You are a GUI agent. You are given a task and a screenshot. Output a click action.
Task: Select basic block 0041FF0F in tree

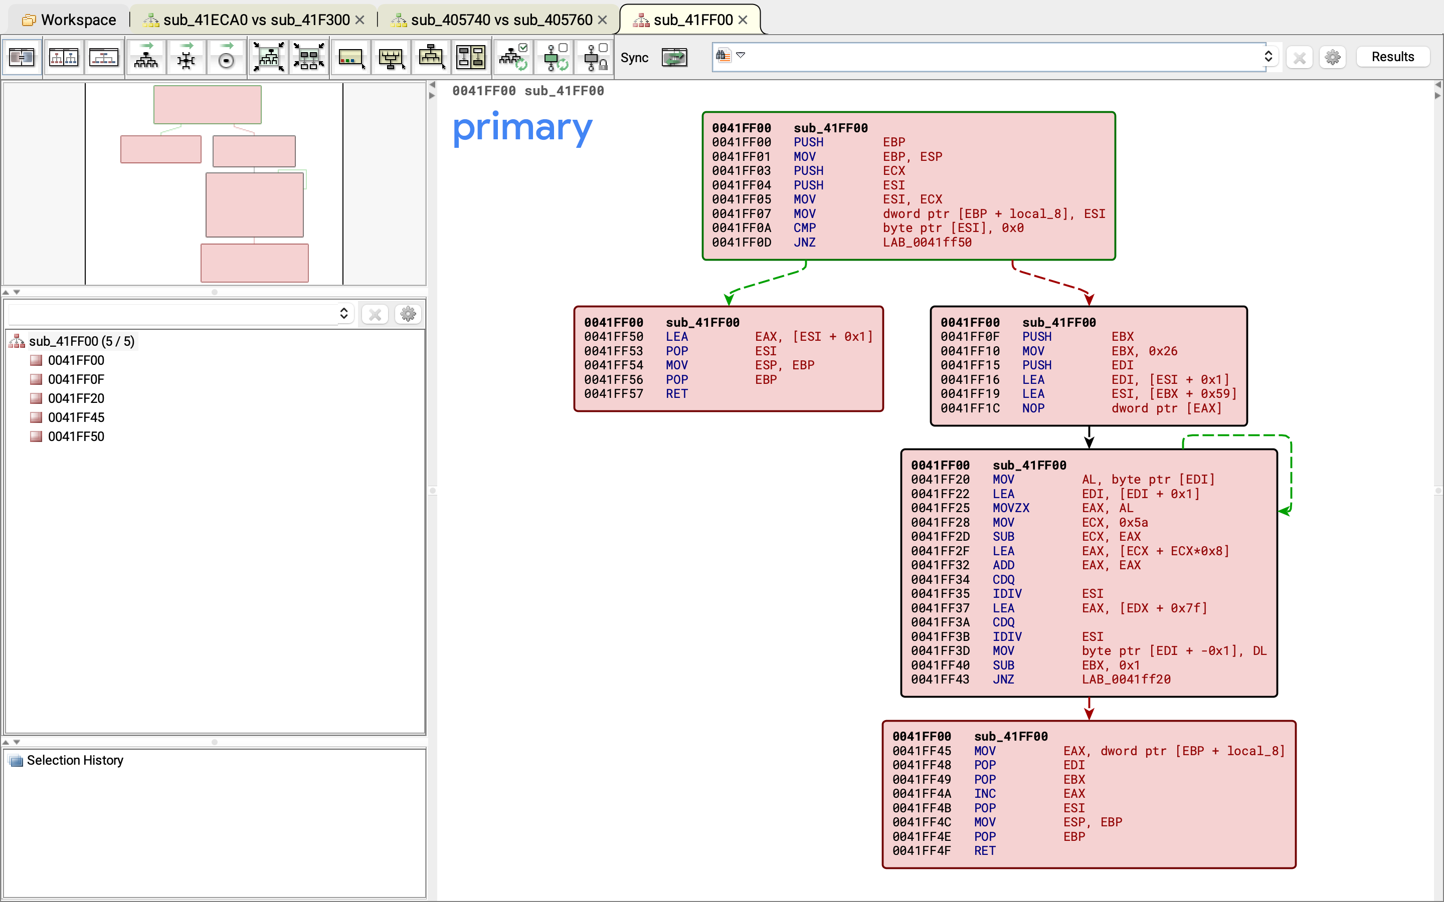pos(76,379)
